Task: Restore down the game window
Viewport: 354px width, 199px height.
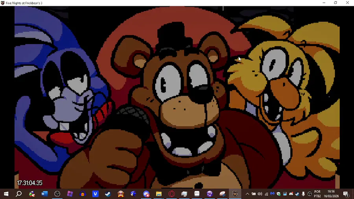Action: pos(336,3)
